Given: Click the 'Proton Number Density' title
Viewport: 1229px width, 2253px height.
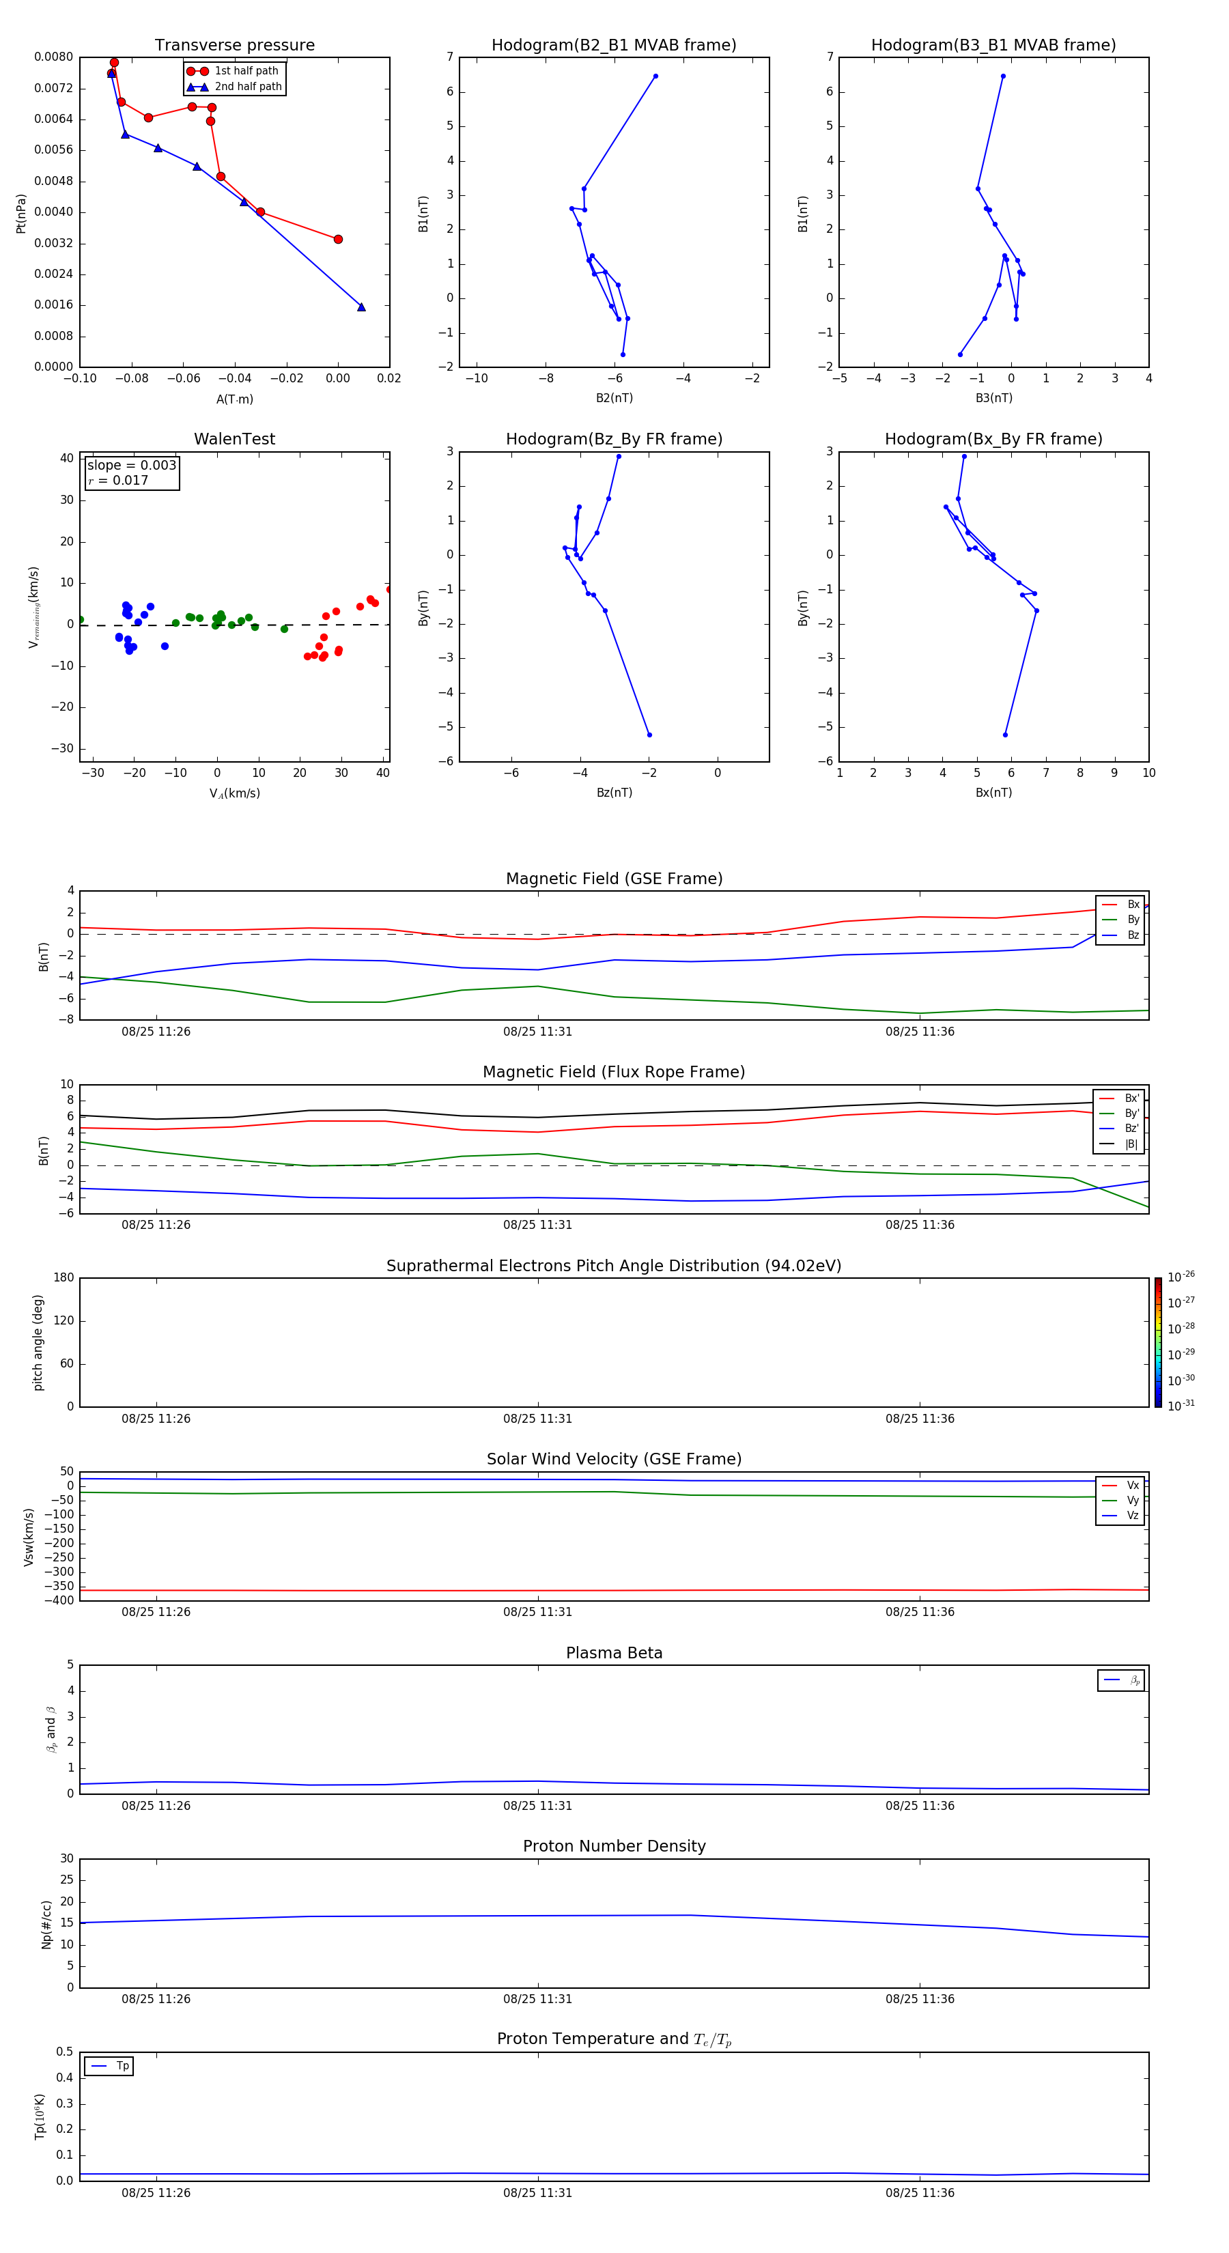Looking at the screenshot, I should click(614, 1846).
